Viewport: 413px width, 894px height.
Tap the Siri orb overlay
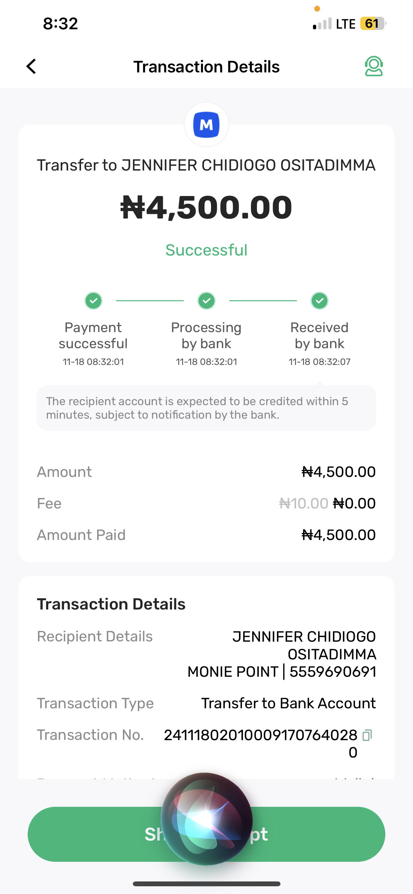pos(206,819)
